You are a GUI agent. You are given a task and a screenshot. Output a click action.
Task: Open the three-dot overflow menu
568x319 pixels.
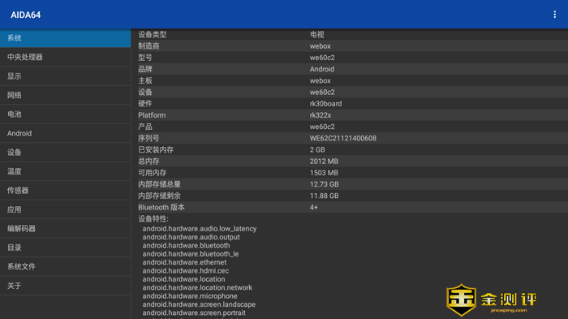point(554,15)
